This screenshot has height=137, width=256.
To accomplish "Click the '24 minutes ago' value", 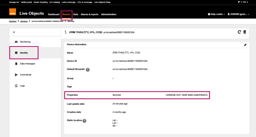I will [120, 104].
